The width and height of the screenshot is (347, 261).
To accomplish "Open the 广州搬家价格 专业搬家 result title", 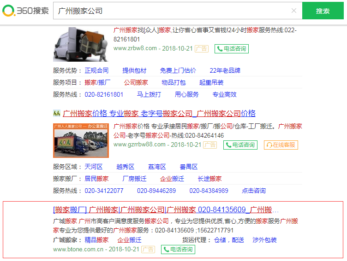I will point(159,113).
